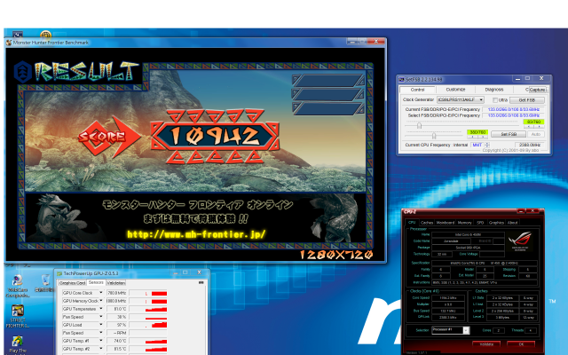Open the SPD tab in CPU-Z
This screenshot has width=568, height=355.
(480, 223)
